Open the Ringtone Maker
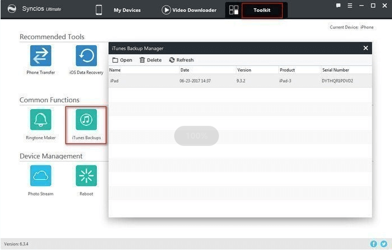The height and width of the screenshot is (250, 392). coord(40,119)
